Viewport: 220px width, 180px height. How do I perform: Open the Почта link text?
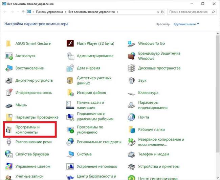[144, 117]
